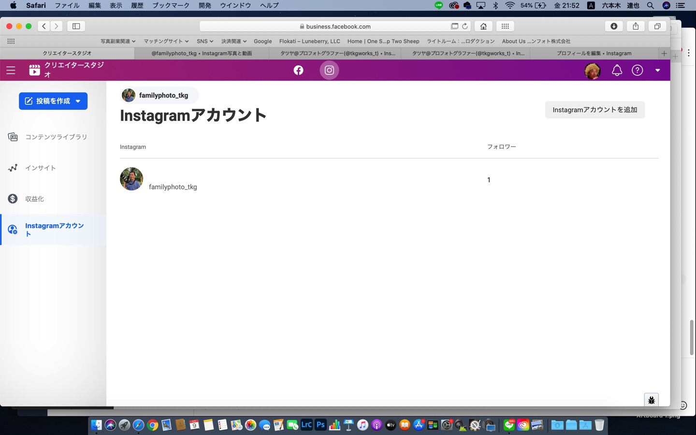Open the help question mark icon
The image size is (696, 435).
638,71
